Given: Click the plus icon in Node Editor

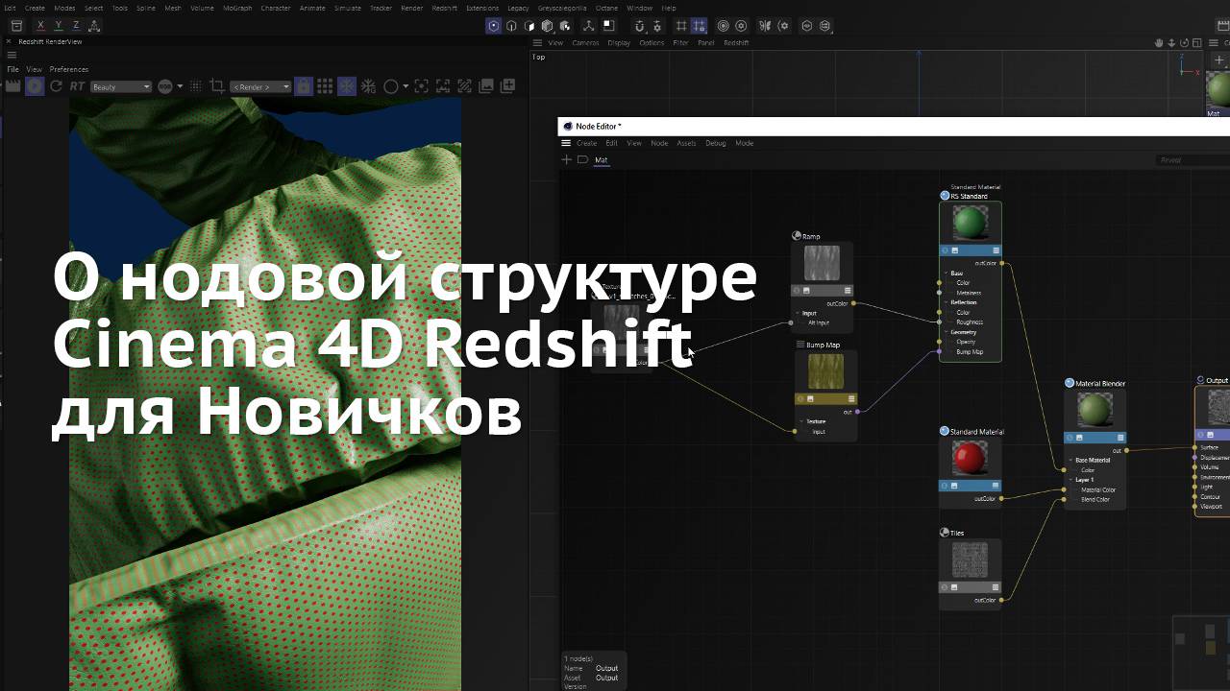Looking at the screenshot, I should (x=566, y=160).
